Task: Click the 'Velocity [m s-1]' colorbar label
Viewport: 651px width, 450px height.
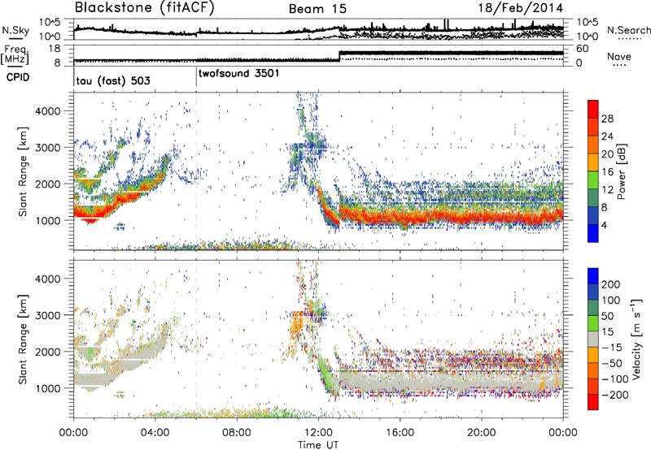Action: [x=636, y=339]
